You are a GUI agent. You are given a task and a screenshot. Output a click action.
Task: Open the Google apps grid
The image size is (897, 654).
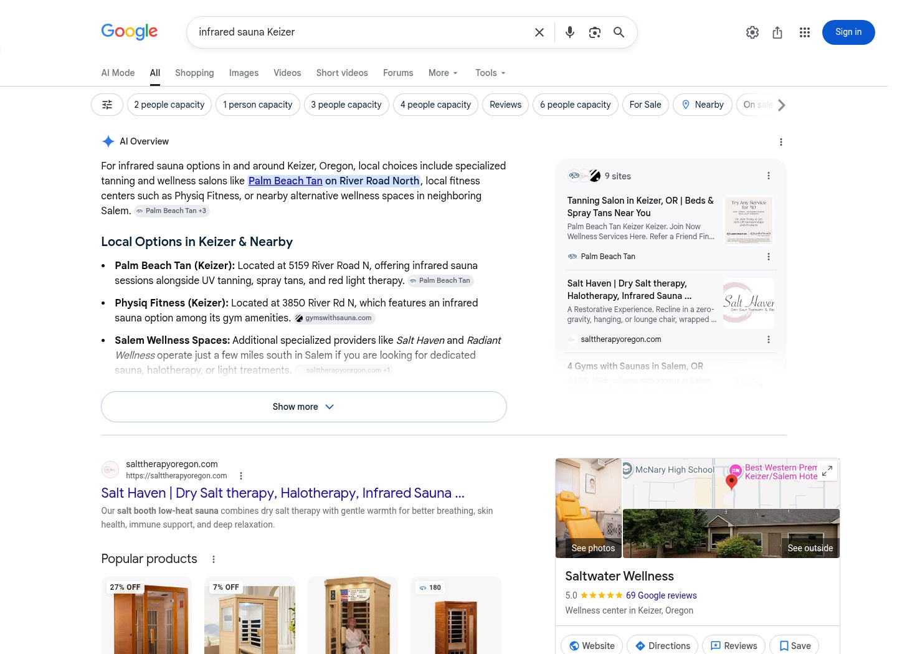(x=805, y=32)
